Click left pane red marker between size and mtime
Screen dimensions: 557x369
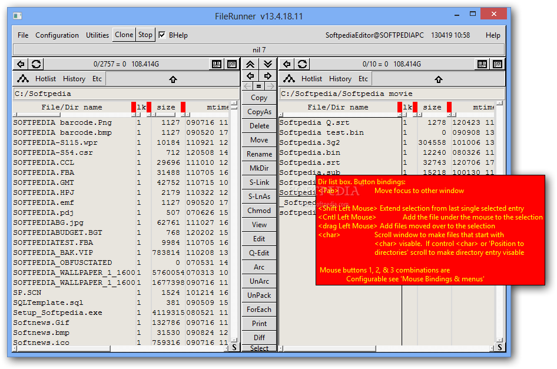[x=183, y=107]
